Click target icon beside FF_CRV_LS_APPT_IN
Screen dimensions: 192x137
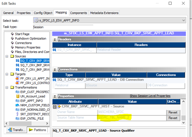coord(17,79)
